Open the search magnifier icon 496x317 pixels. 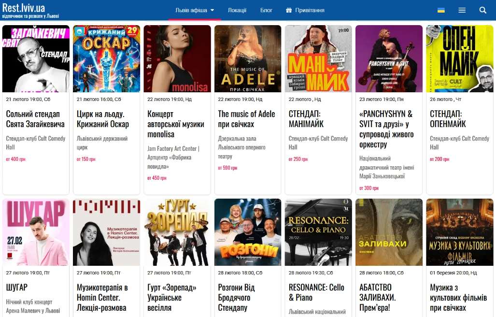coord(482,10)
